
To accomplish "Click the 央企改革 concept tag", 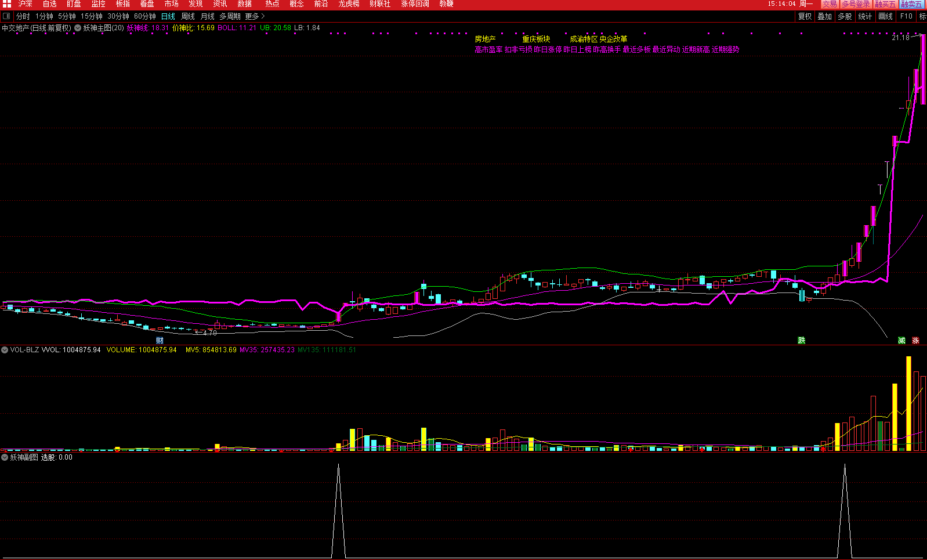I will tap(614, 39).
